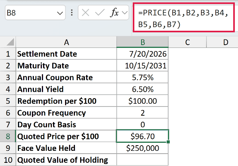Open the Name Box dropdown arrow
Screen dimensions: 238x166
point(60,13)
